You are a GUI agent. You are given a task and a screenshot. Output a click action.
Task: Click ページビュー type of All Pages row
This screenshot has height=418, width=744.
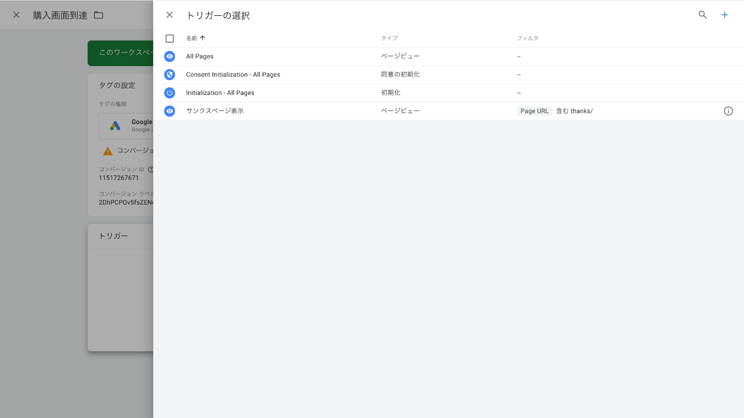pyautogui.click(x=400, y=56)
